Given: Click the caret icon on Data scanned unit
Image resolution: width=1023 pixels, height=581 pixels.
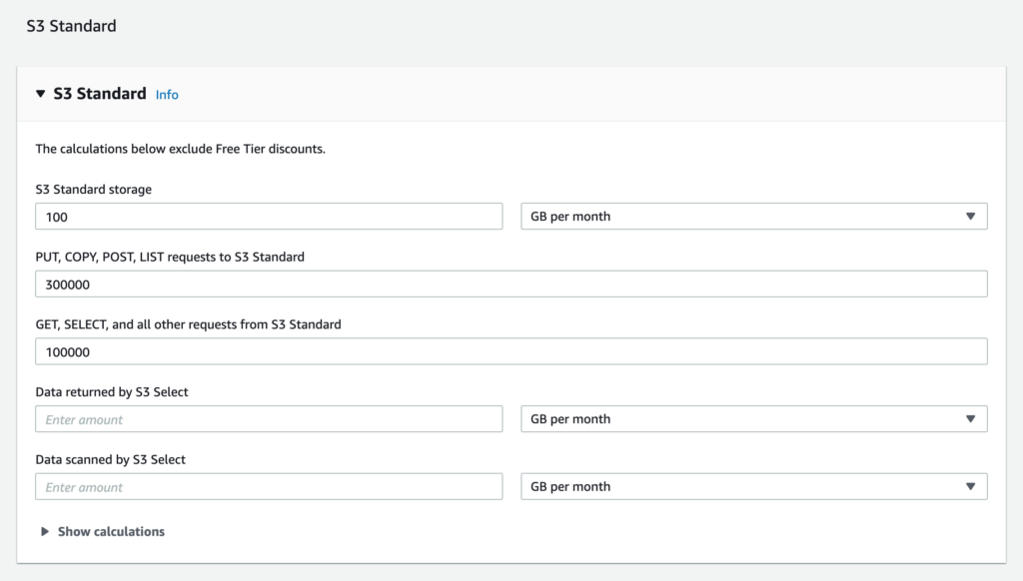Looking at the screenshot, I should [x=970, y=487].
